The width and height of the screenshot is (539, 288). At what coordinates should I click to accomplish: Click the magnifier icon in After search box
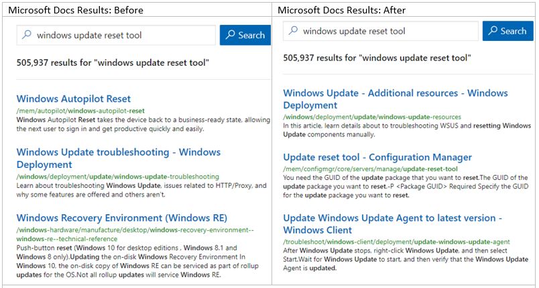coord(293,31)
